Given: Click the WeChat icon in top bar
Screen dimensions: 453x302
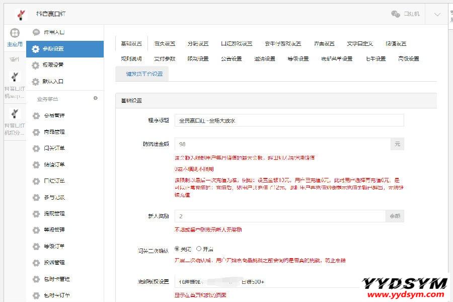Looking at the screenshot, I should click(396, 14).
